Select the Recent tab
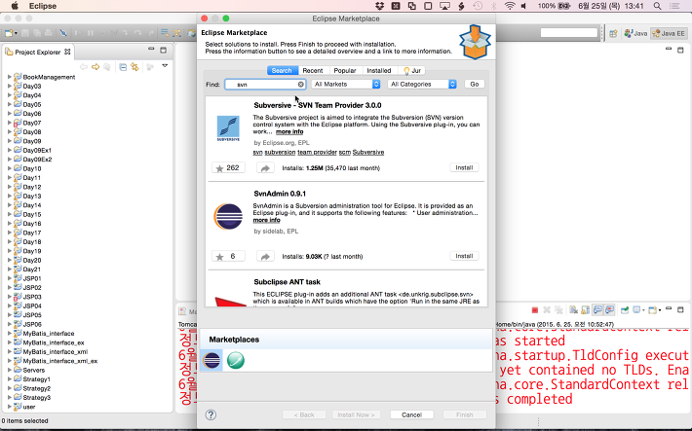 tap(313, 70)
